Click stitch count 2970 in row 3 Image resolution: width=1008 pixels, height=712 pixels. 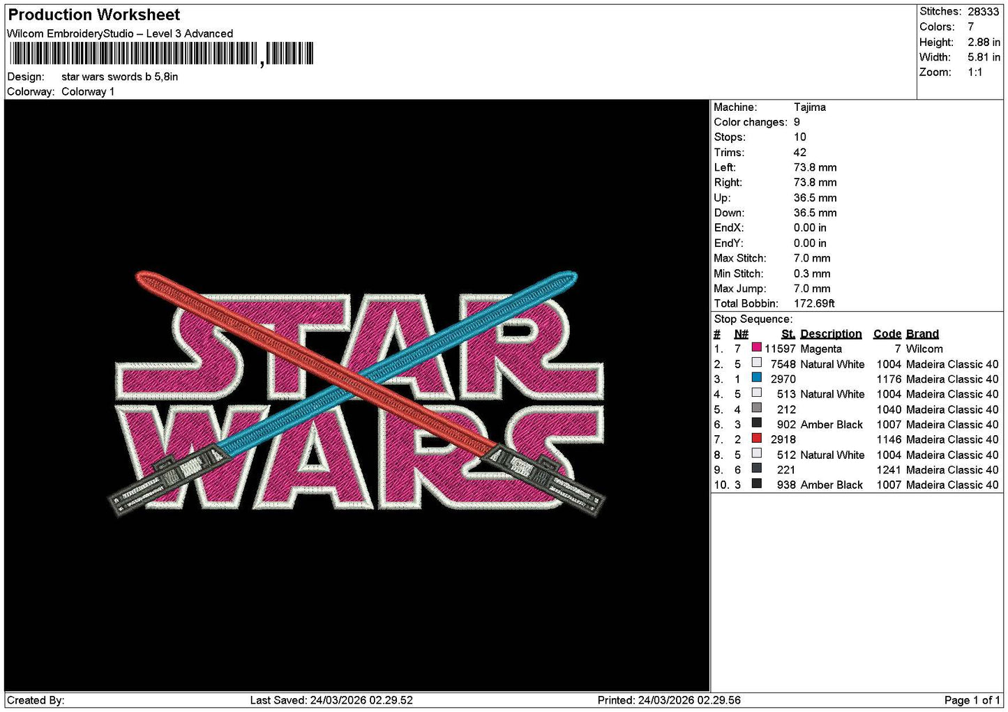coord(783,379)
